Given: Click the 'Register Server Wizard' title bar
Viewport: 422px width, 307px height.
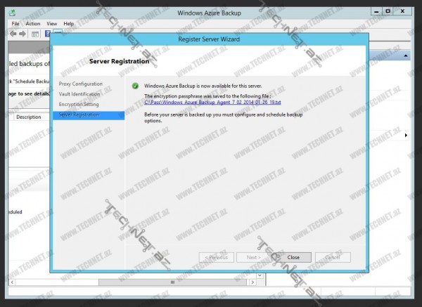Looking at the screenshot, I should pyautogui.click(x=209, y=39).
